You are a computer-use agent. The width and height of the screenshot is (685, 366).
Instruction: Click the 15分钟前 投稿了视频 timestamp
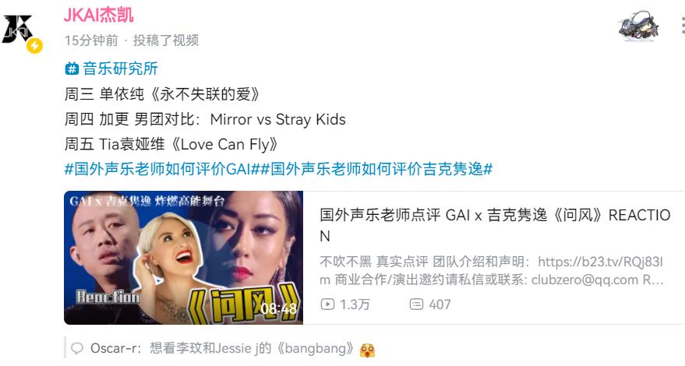pyautogui.click(x=132, y=40)
